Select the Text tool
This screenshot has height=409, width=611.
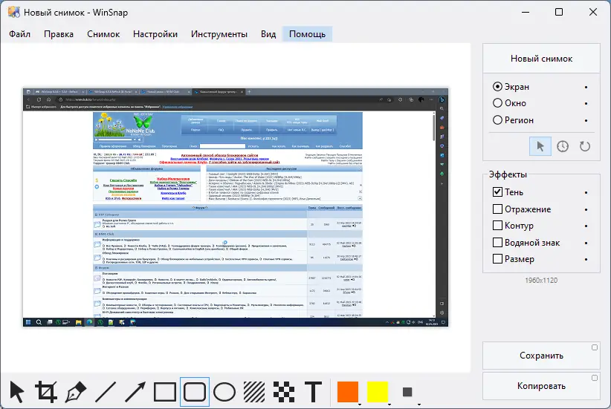coord(313,392)
